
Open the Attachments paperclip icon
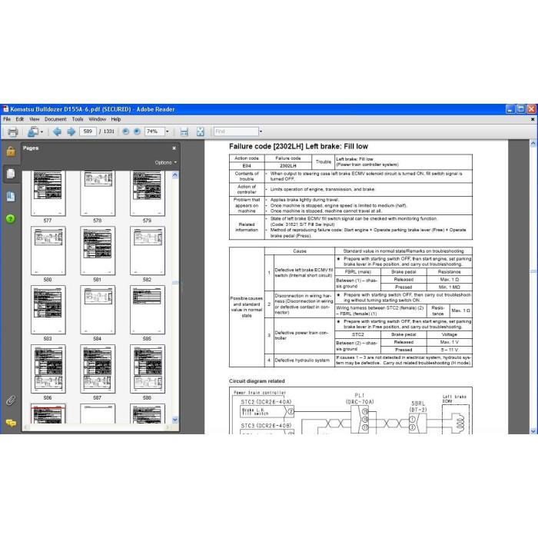11,400
